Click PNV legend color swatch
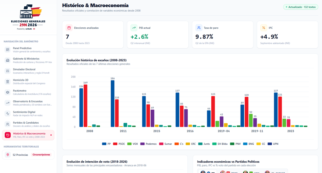Image resolution: width=322 pixels, height=173 pixels. click(232, 144)
